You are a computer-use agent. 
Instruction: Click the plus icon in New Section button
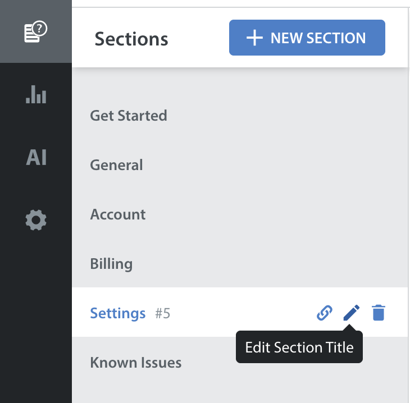(x=255, y=38)
